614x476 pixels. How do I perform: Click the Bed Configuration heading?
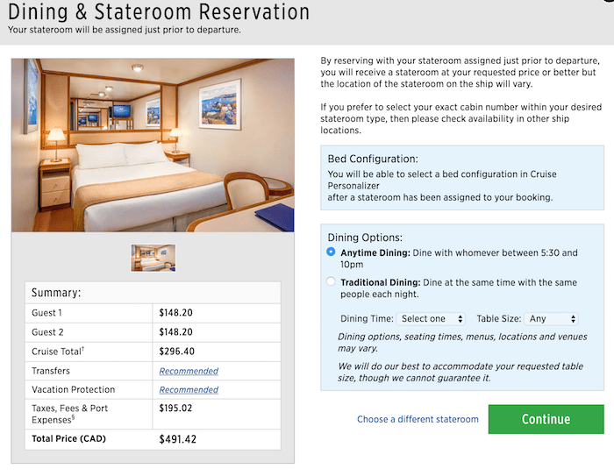click(x=373, y=159)
